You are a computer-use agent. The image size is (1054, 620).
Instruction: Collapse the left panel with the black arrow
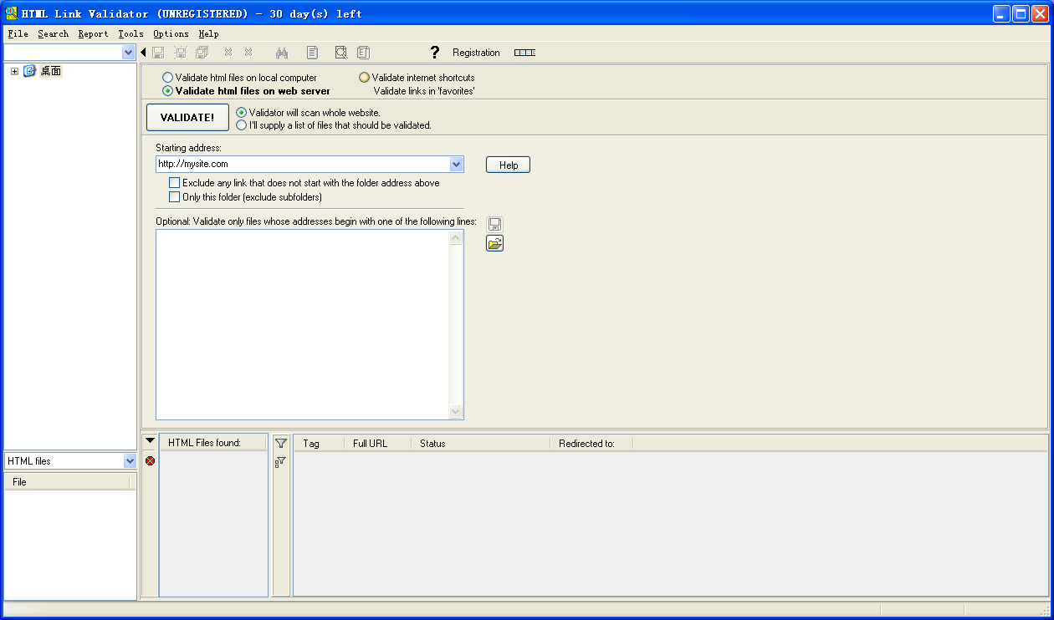click(x=143, y=53)
